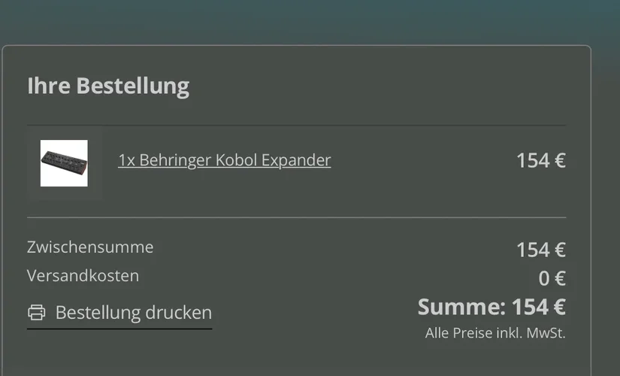This screenshot has width=620, height=376.
Task: Click the 154 € amount after Summe:
Action: [x=538, y=307]
